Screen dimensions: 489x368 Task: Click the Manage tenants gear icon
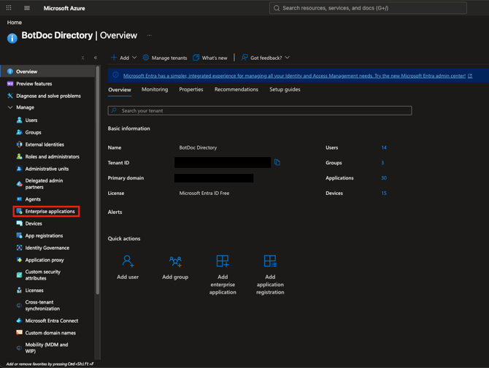(x=146, y=58)
